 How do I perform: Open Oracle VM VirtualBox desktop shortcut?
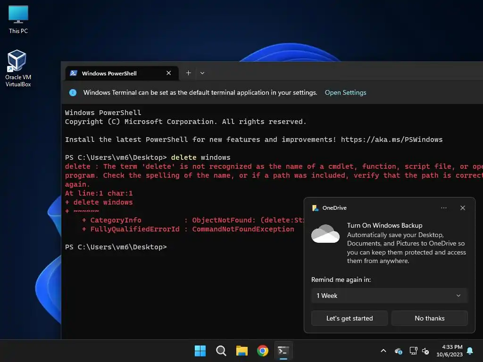18,68
